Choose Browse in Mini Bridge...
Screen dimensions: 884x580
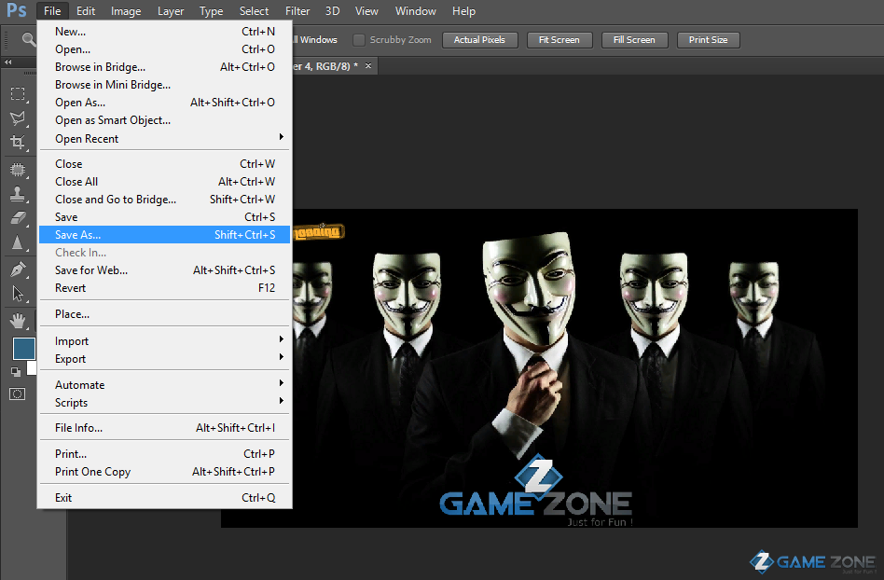click(165, 85)
